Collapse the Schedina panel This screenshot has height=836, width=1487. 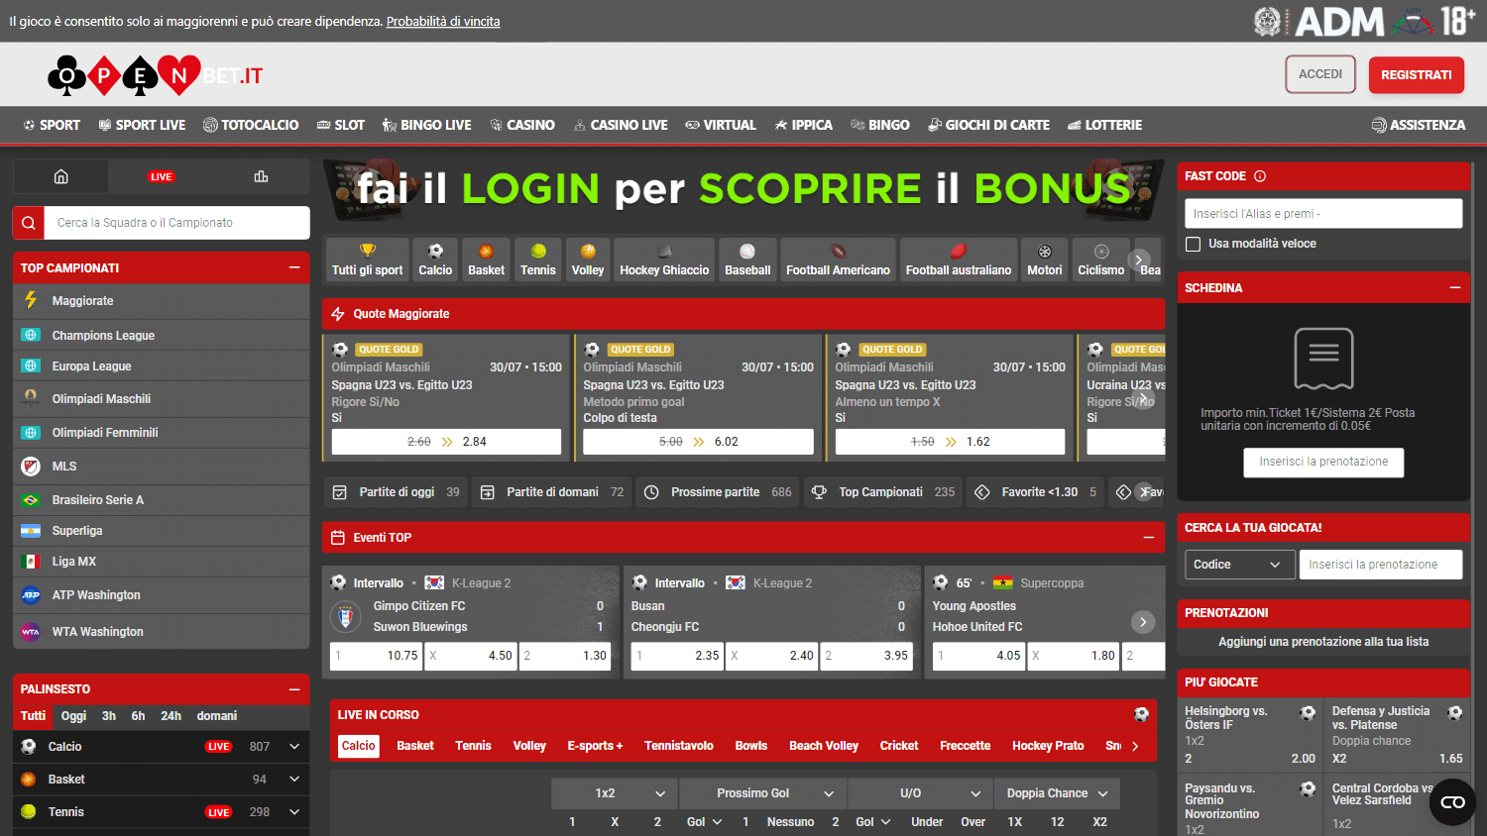(1455, 287)
